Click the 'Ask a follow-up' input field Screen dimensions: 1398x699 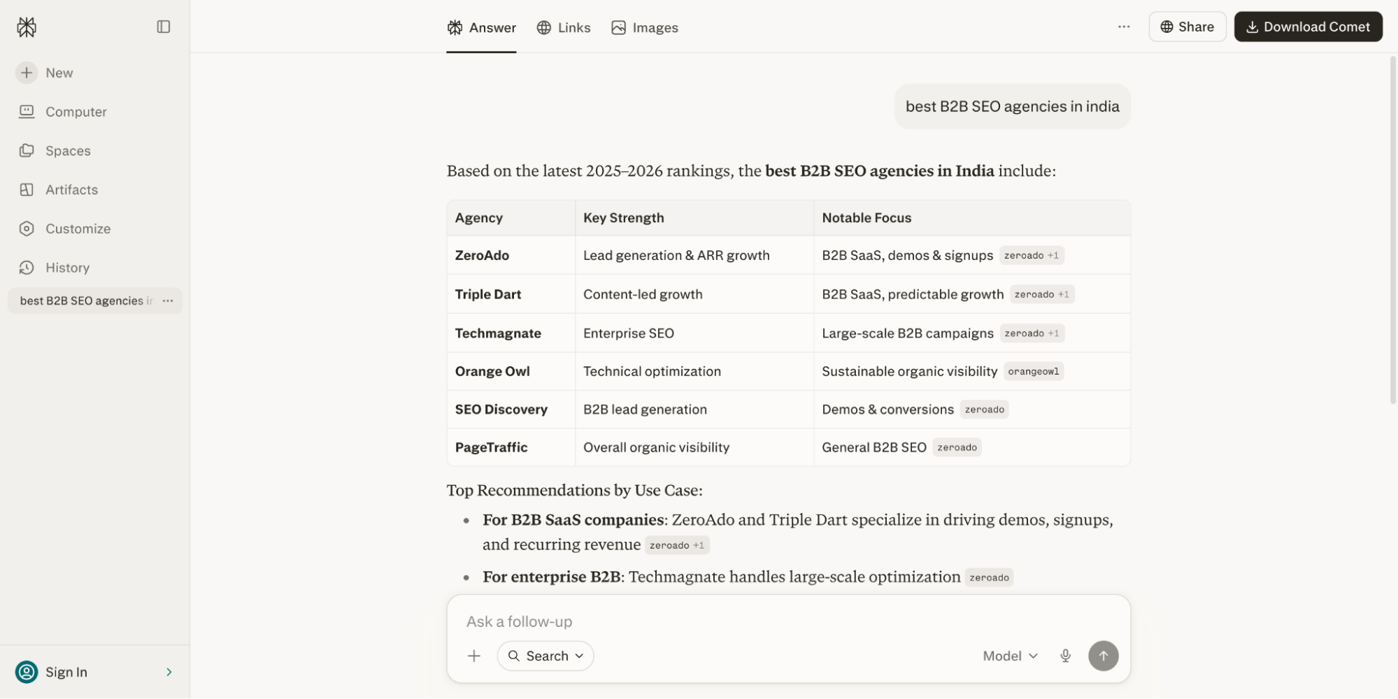coord(788,621)
